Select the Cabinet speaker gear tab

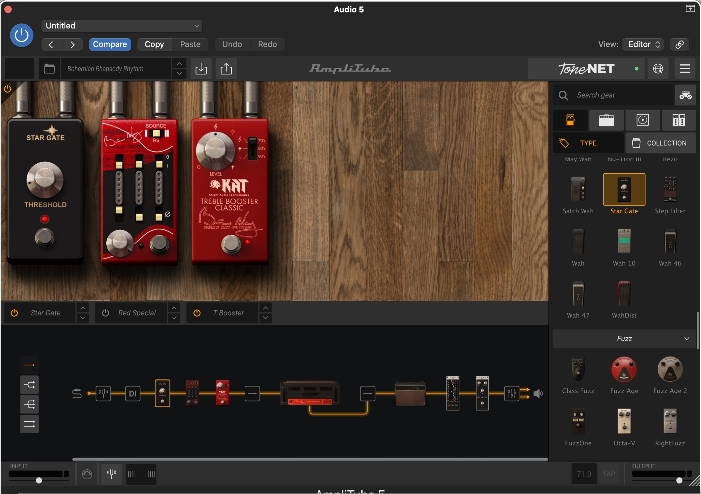[643, 120]
